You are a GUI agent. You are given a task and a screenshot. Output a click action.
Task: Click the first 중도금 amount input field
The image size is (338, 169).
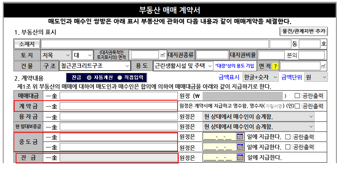point(119,137)
